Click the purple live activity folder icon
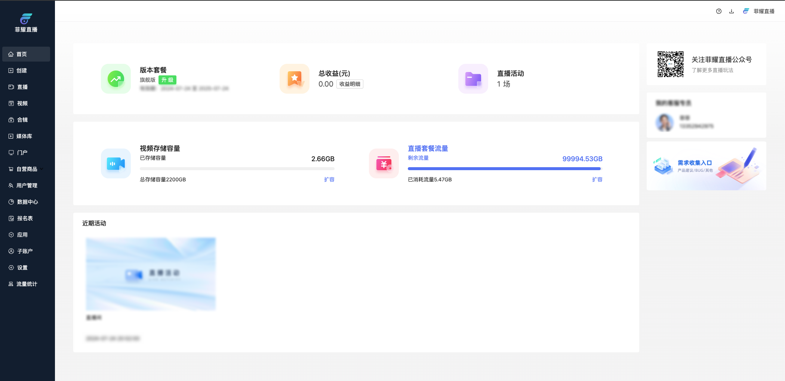Image resolution: width=785 pixels, height=381 pixels. (x=473, y=79)
